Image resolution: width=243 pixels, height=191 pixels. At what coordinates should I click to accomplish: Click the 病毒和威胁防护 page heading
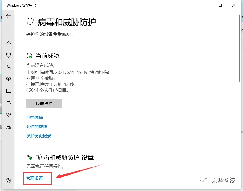(x=67, y=22)
